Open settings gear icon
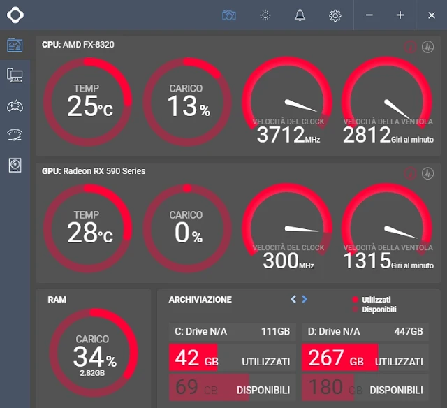The height and width of the screenshot is (408, 447). [335, 15]
